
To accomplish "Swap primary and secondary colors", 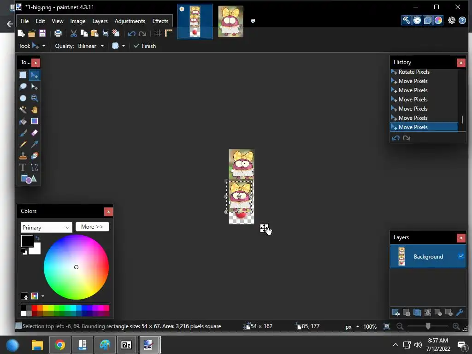I will [37, 238].
